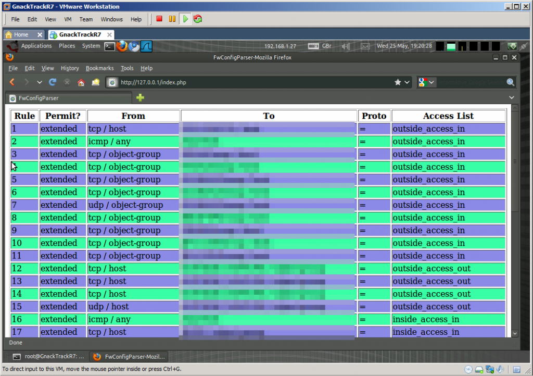Image resolution: width=533 pixels, height=376 pixels.
Task: Open the terminal launcher in the GNOME panel
Action: click(109, 46)
